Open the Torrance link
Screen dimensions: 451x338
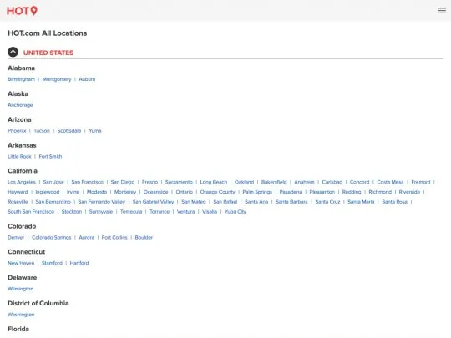coord(160,211)
